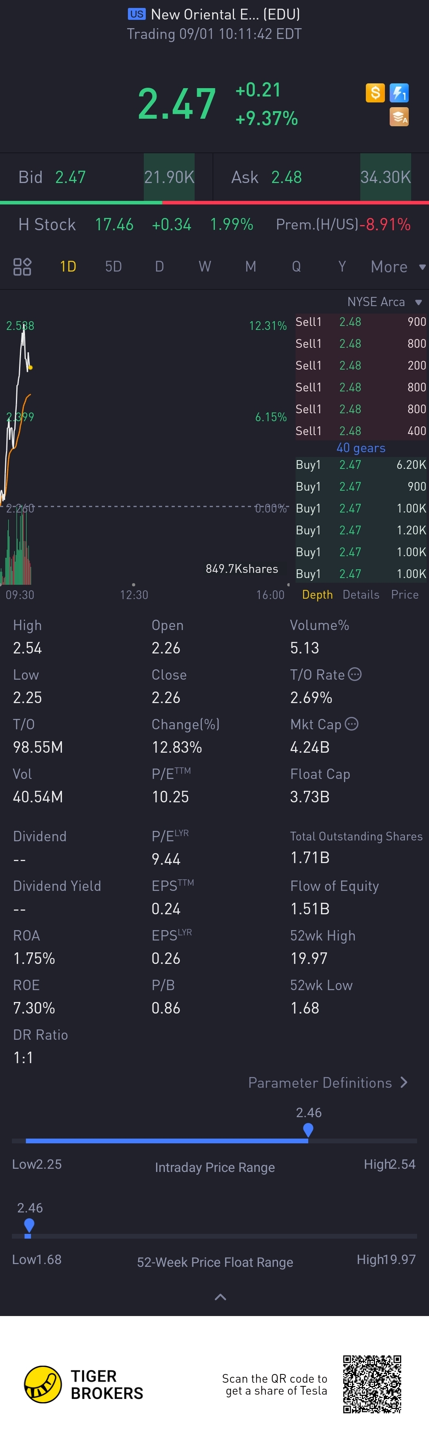Tap the 40 gears depth setting

tap(361, 448)
